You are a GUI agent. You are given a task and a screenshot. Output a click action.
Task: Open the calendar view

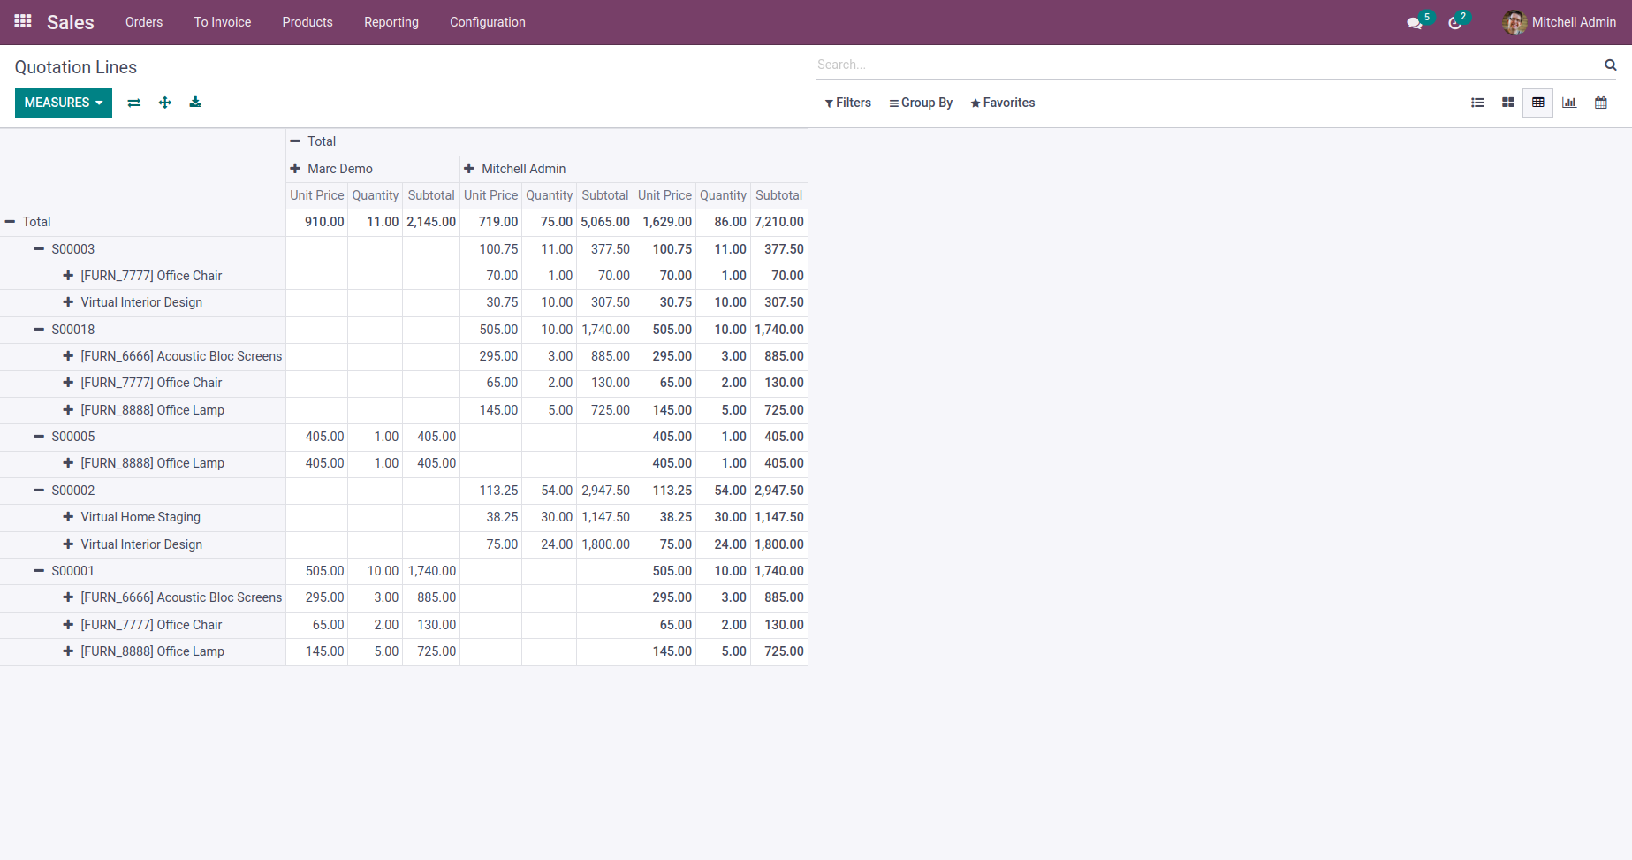[x=1600, y=103]
